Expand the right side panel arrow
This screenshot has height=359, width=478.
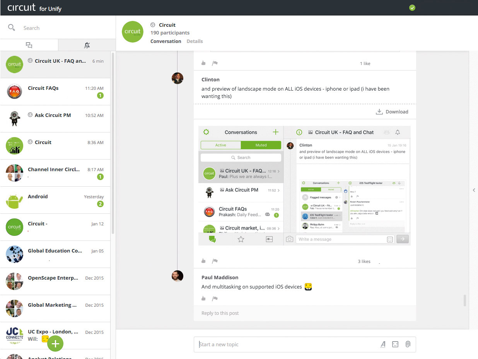[474, 190]
